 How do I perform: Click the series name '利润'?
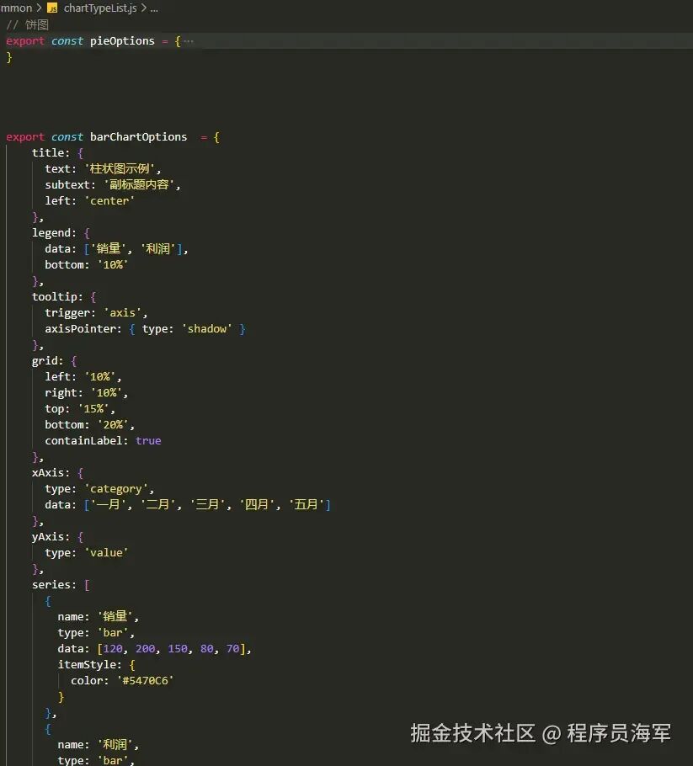pyautogui.click(x=118, y=744)
